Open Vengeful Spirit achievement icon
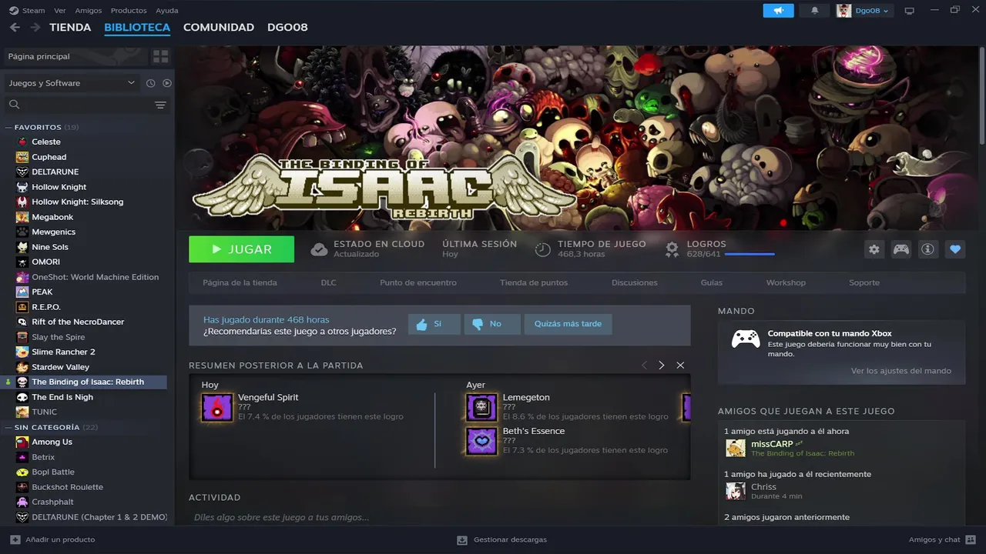Viewport: 986px width, 554px height. pyautogui.click(x=217, y=408)
